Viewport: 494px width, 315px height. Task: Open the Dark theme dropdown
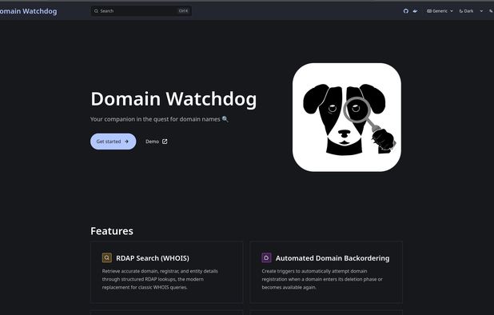471,11
